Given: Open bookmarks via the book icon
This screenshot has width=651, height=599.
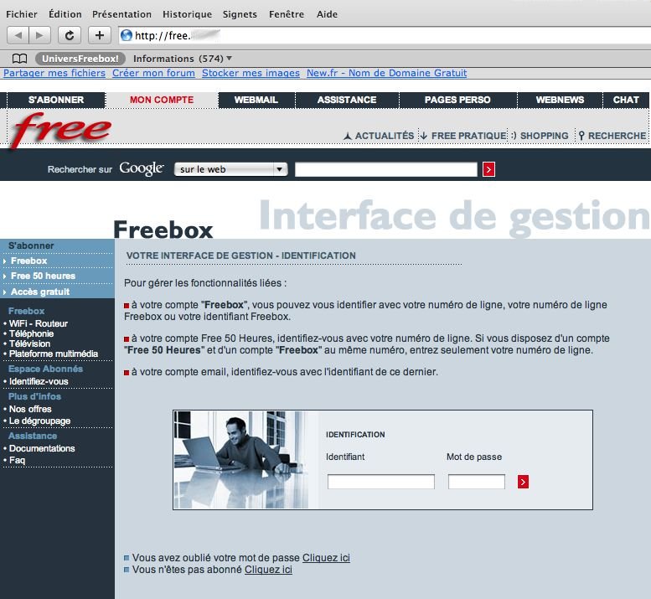Looking at the screenshot, I should (19, 59).
